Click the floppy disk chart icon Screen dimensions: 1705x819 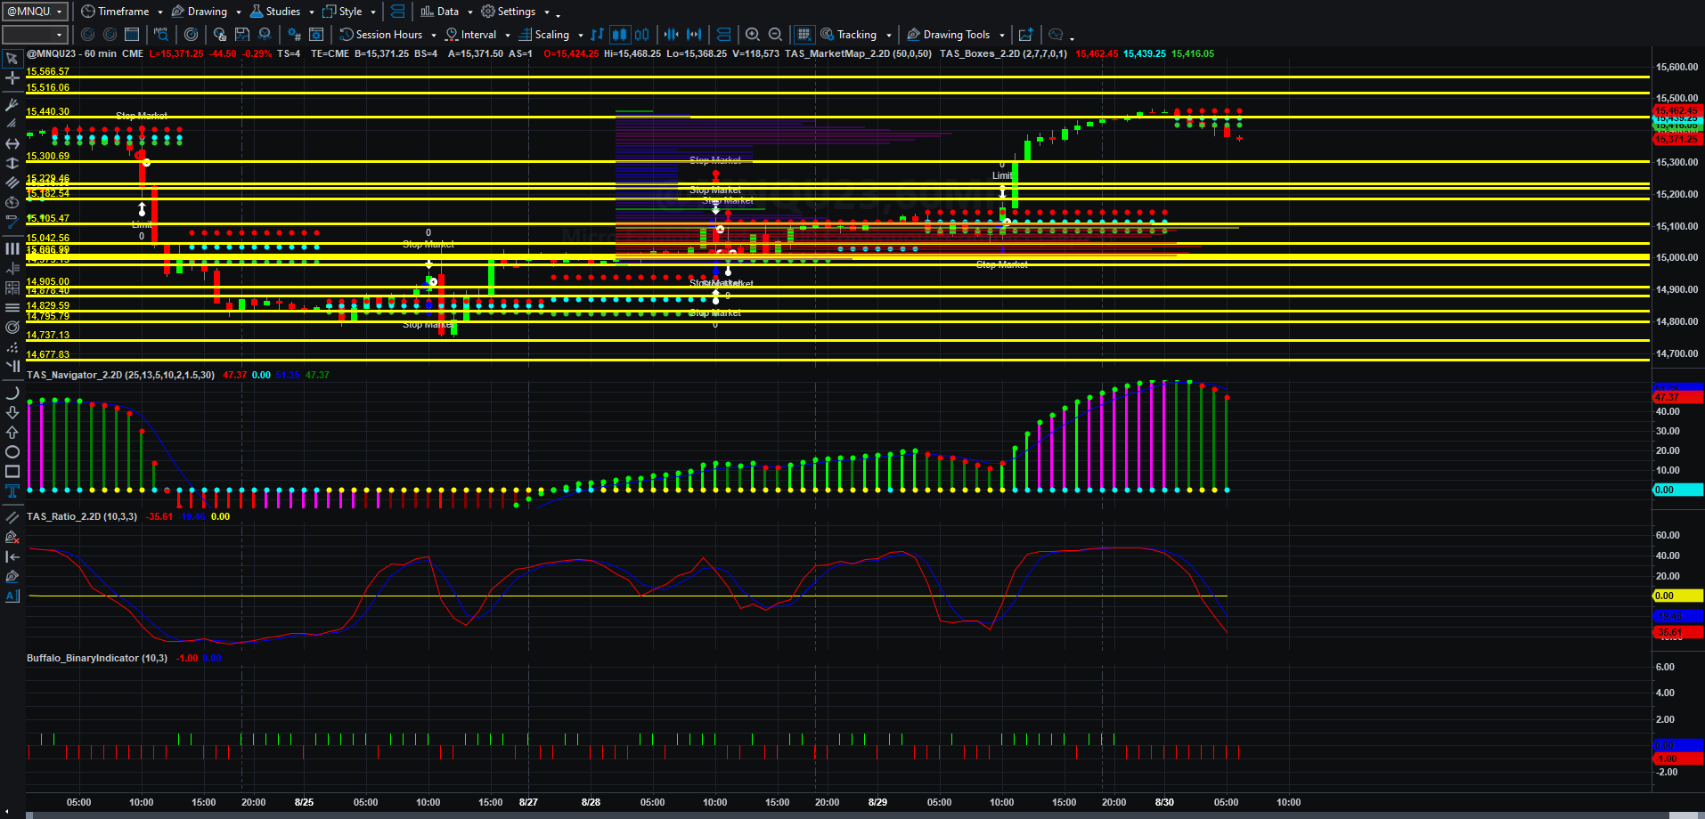(242, 35)
